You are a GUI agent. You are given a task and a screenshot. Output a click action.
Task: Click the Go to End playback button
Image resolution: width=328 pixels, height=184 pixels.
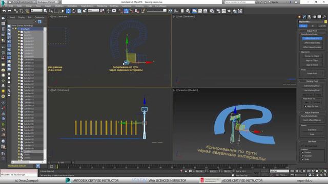309,171
